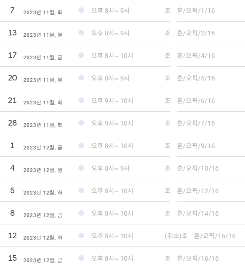The width and height of the screenshot is (245, 269).
Task: Open the event titled 훈/오픽/5/16
Action: [x=190, y=78]
